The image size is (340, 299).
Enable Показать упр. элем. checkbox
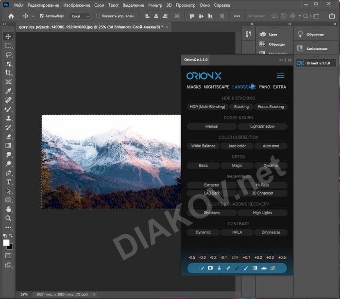(x=98, y=16)
